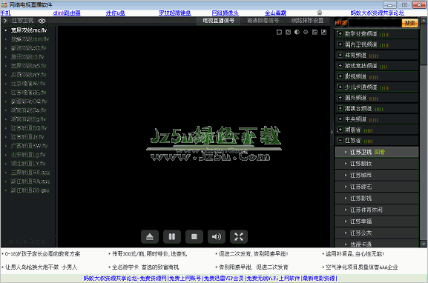
Task: Expand the 中央频道 channel group
Action: coord(340,119)
